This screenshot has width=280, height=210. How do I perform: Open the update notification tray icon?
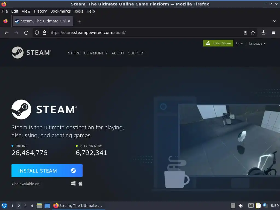(x=265, y=205)
